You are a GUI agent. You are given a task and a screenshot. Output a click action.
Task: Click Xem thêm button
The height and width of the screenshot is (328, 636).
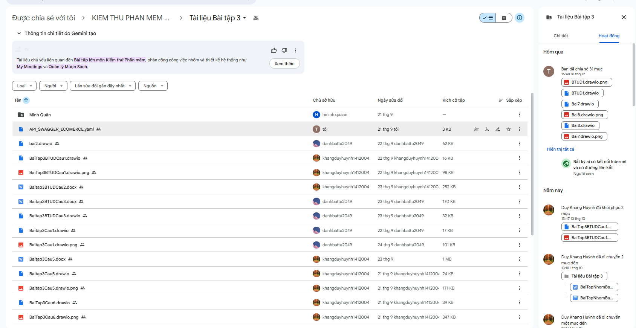point(284,64)
